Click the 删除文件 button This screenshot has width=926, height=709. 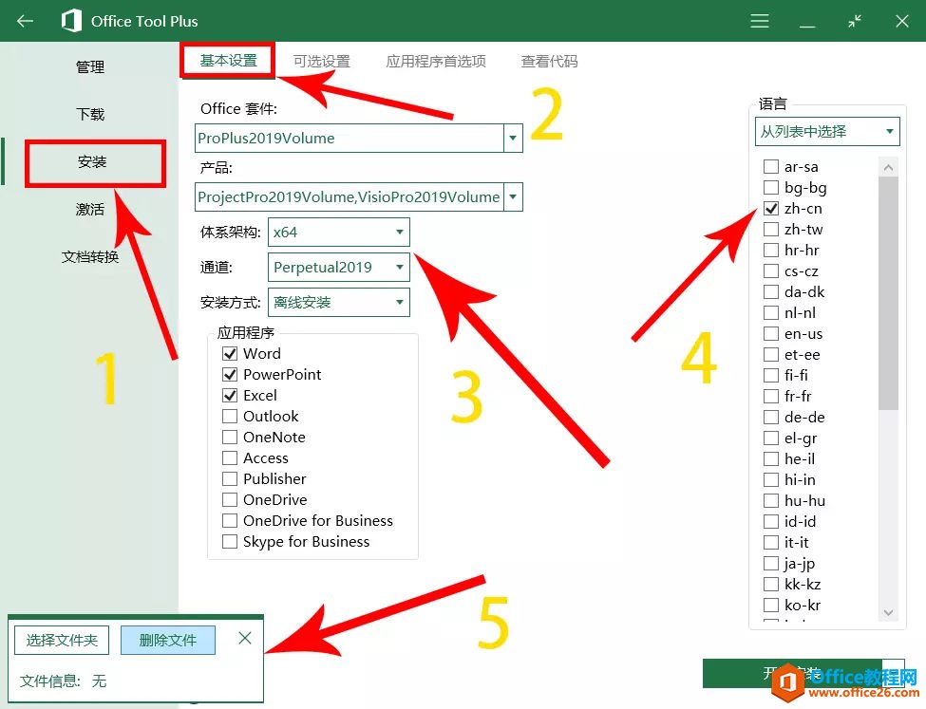(168, 640)
